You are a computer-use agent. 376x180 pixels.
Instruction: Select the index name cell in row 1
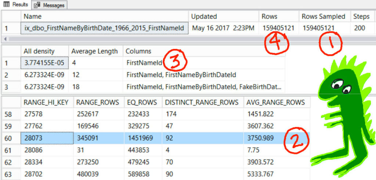[x=105, y=28]
